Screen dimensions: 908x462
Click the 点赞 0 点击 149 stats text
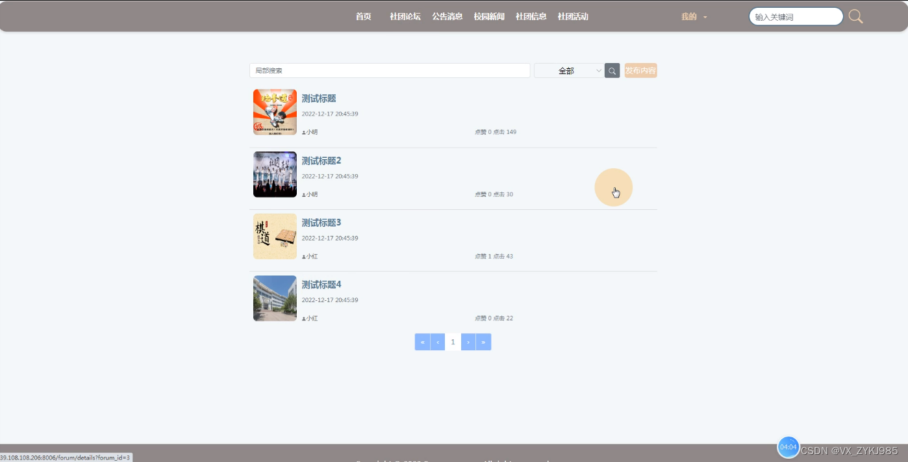pyautogui.click(x=496, y=133)
